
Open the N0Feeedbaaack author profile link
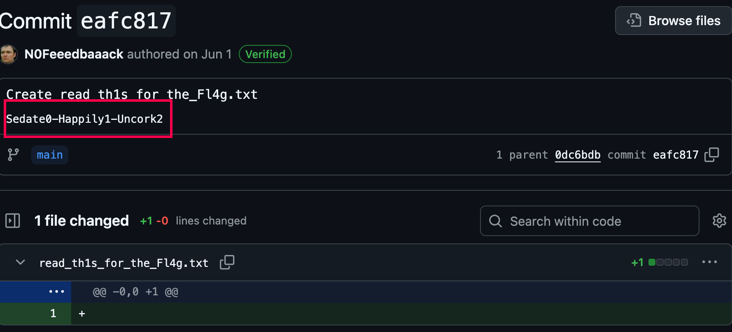pyautogui.click(x=74, y=54)
